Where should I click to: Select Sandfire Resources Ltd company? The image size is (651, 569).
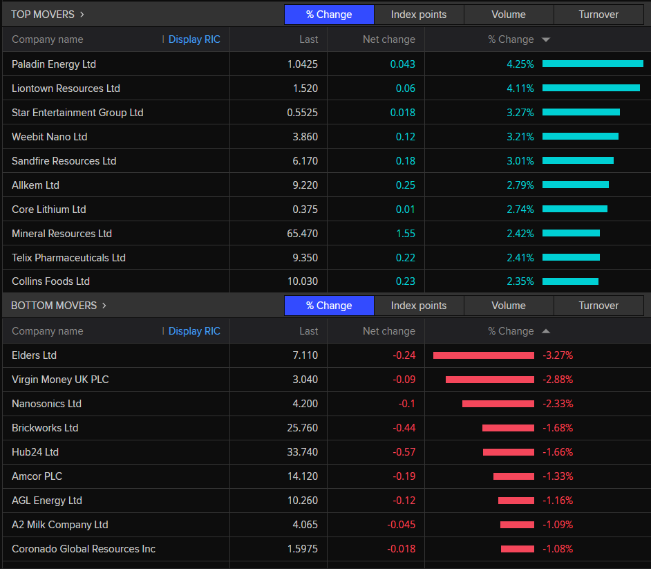click(x=64, y=160)
